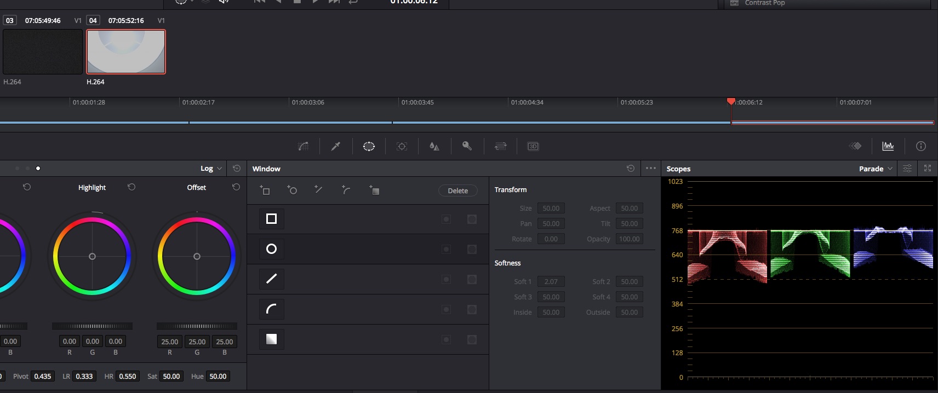Viewport: 938px width, 393px height.
Task: Open the Blur palette
Action: (434, 146)
